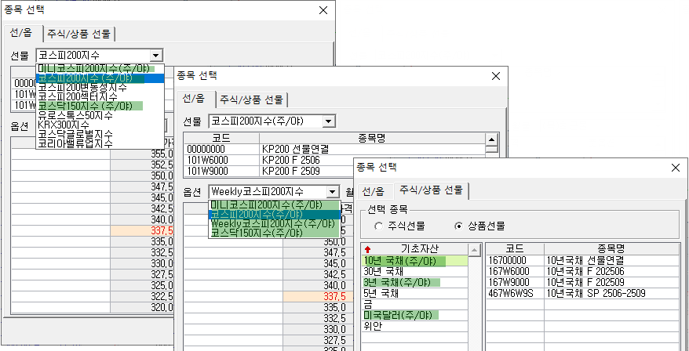Close the front 종목 선택 dialog
689x351 pixels.
[x=675, y=167]
